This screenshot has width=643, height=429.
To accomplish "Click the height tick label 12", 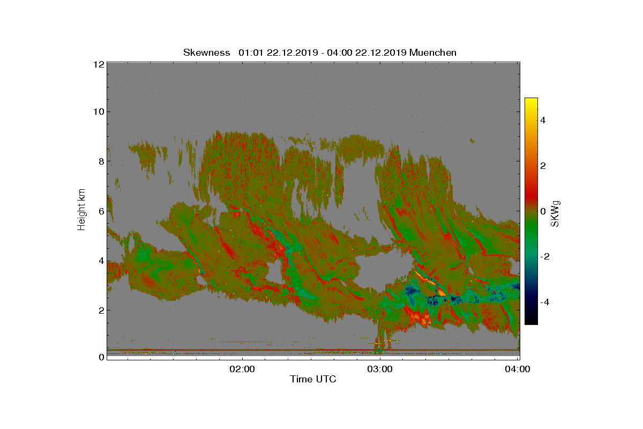I will [x=98, y=64].
